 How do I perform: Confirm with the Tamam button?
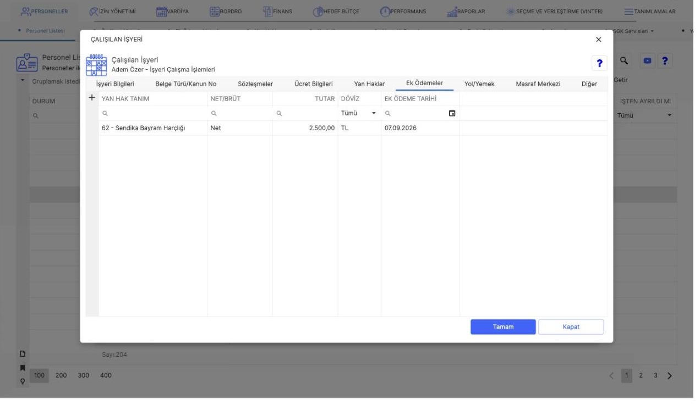tap(503, 327)
